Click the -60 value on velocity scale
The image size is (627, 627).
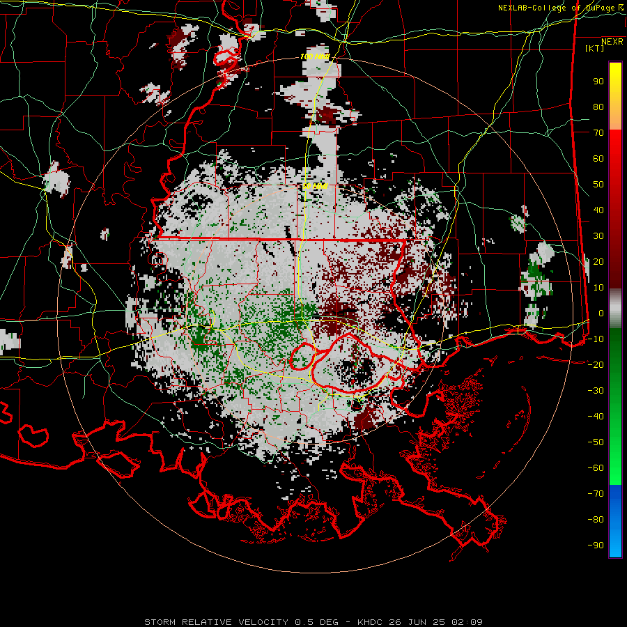click(x=596, y=468)
